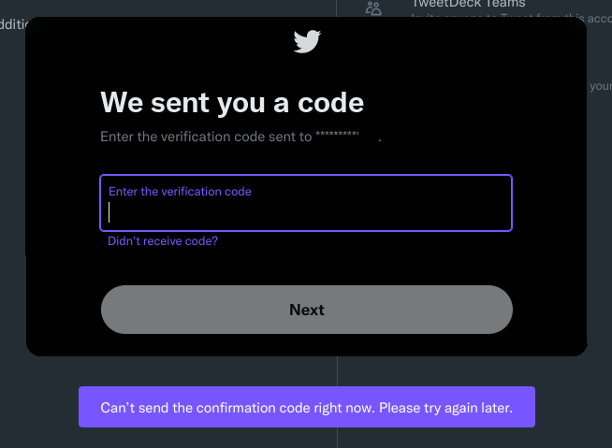Click the blinking text cursor in the code field
This screenshot has width=612, height=448.
coord(109,212)
